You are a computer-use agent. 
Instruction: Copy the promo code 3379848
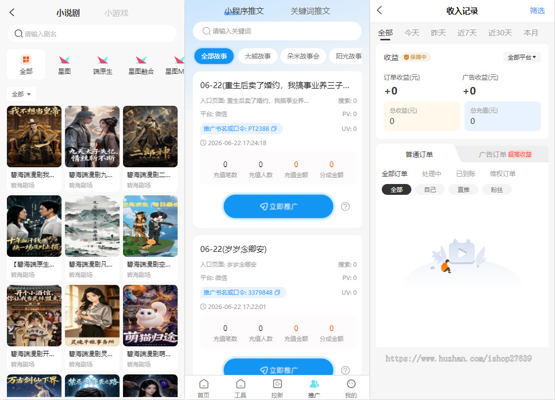tap(277, 293)
